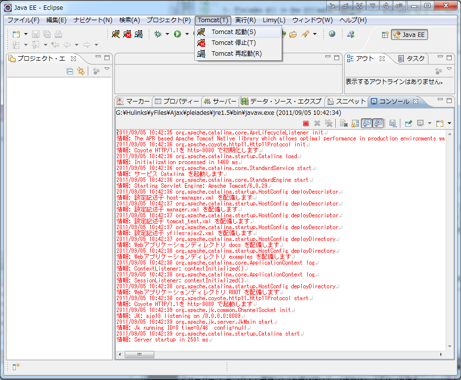Switch to the マーカー tab

point(134,102)
